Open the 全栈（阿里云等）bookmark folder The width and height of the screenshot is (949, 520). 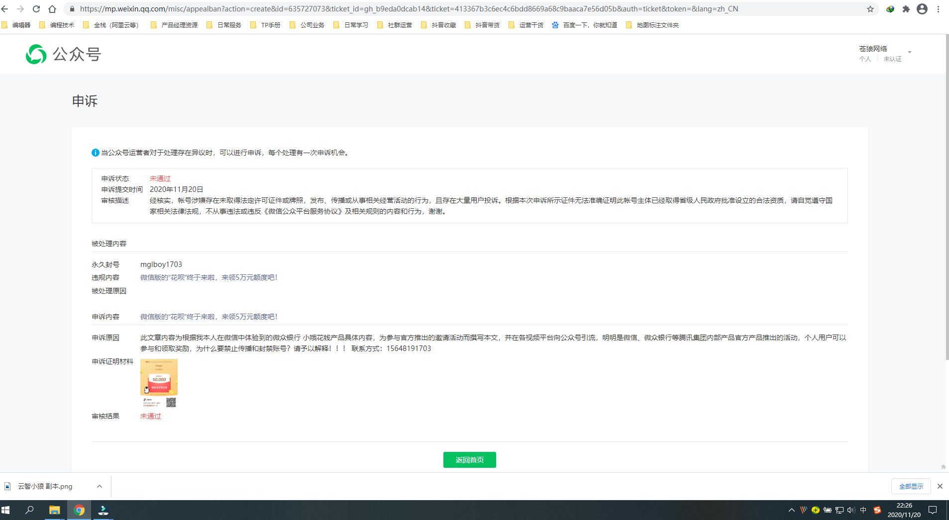click(x=111, y=25)
